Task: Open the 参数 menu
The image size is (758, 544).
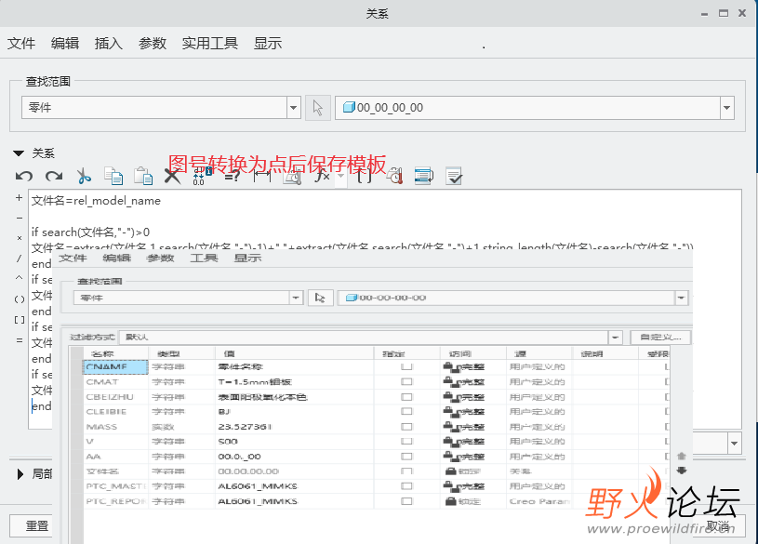Action: click(x=153, y=43)
